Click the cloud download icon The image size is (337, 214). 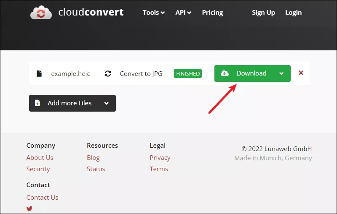coord(225,73)
